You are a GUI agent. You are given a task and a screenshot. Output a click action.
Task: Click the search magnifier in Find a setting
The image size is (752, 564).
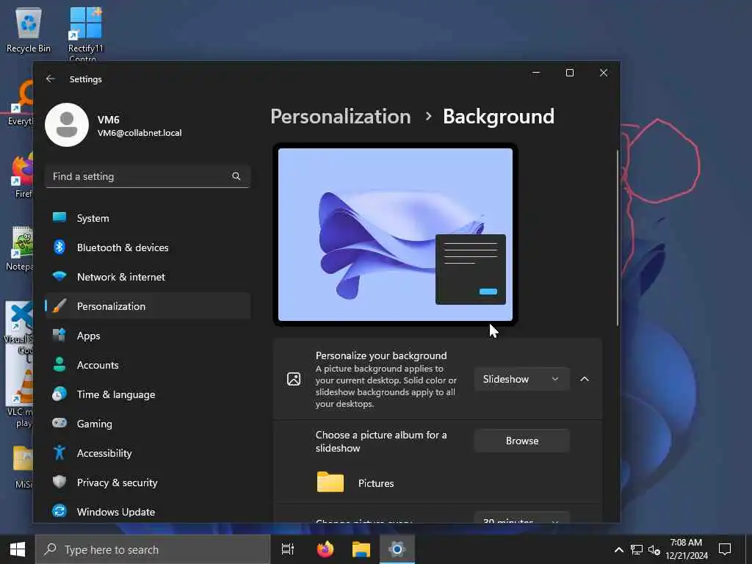coord(236,176)
